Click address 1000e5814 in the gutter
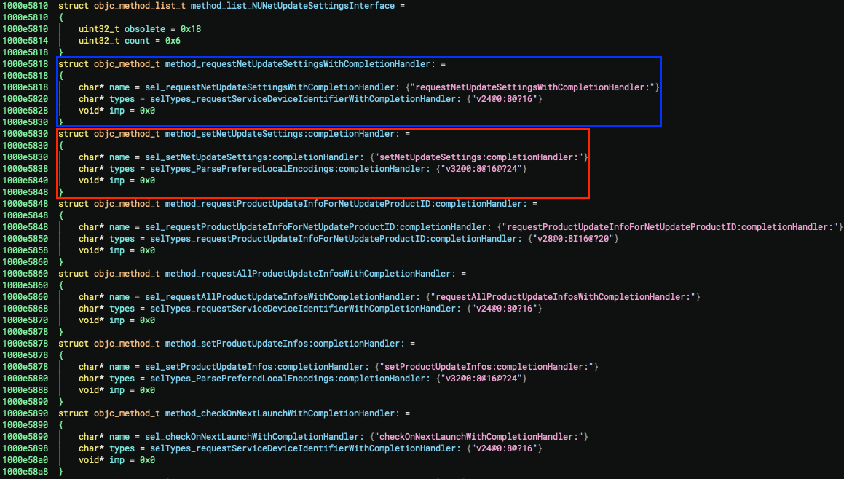The height and width of the screenshot is (479, 844). [25, 41]
